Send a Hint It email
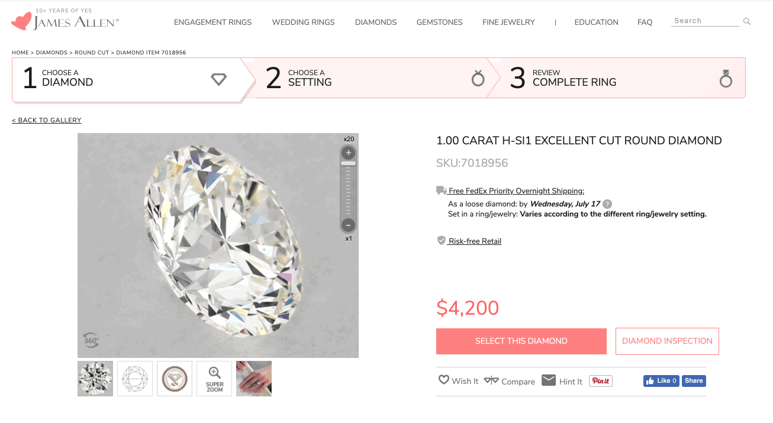The height and width of the screenshot is (423, 773). pyautogui.click(x=549, y=380)
